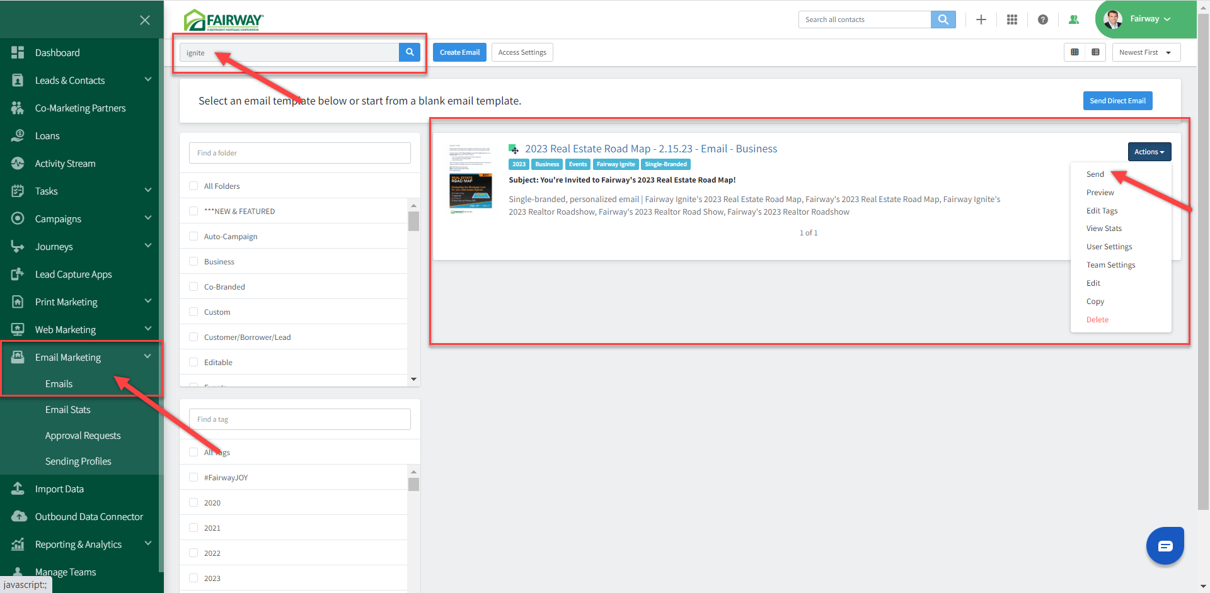Viewport: 1210px width, 593px height.
Task: Click the magnifier button for template search
Action: [410, 52]
